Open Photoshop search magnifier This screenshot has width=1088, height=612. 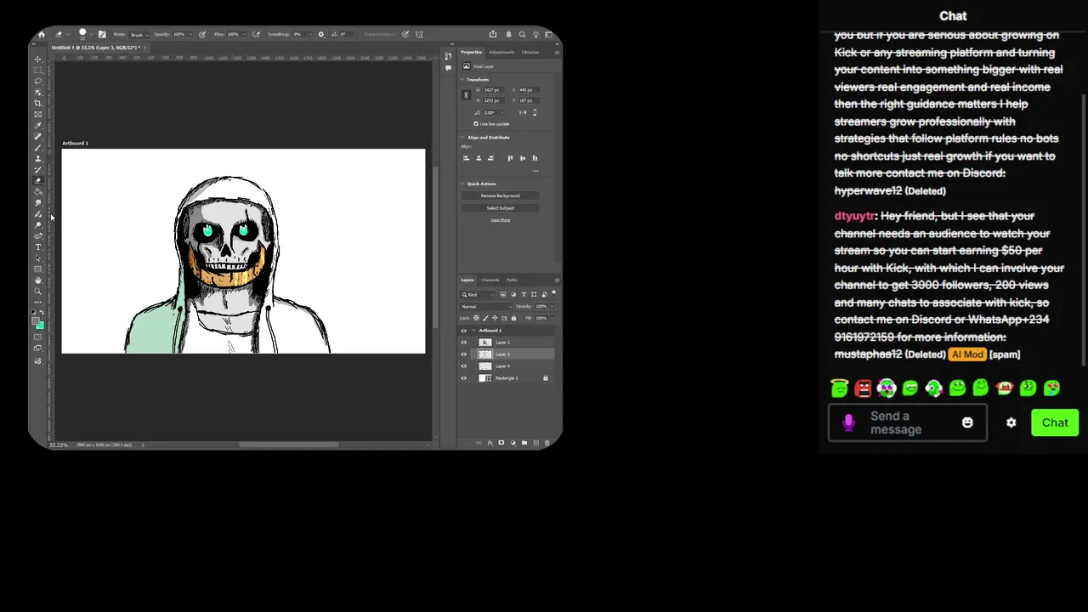pyautogui.click(x=522, y=34)
